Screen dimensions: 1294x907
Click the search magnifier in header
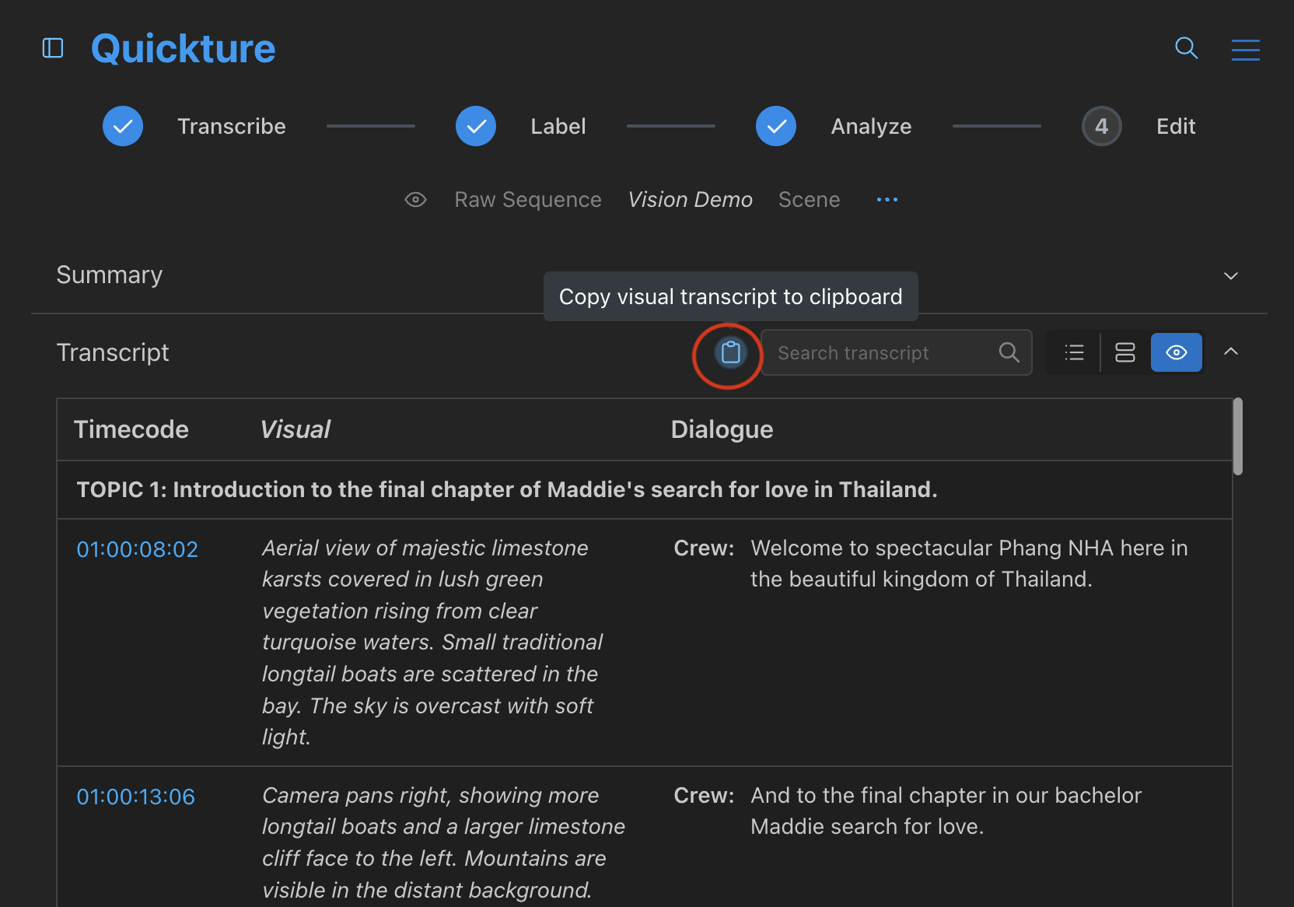pos(1186,48)
